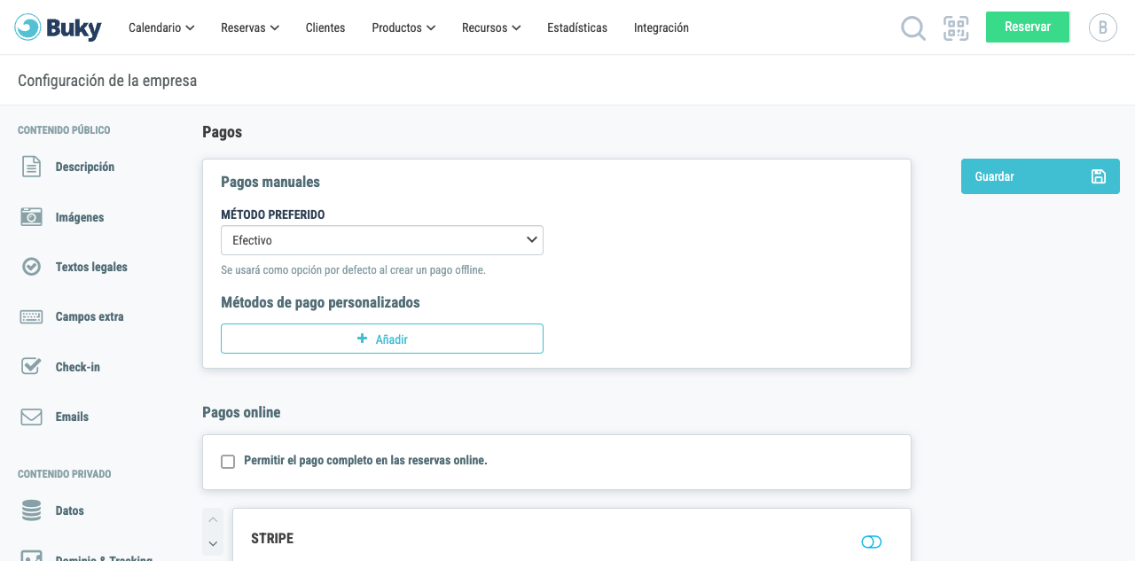
Task: Open Campos extra settings
Action: pyautogui.click(x=90, y=316)
